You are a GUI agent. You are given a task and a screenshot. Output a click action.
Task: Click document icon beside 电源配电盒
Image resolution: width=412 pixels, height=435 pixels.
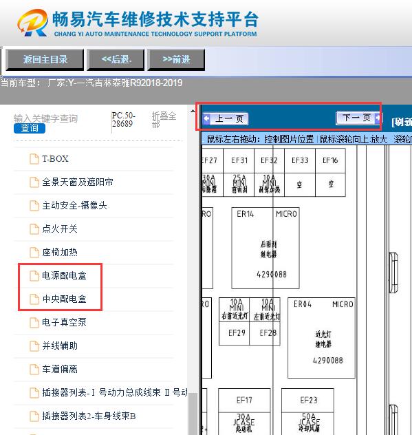pos(34,275)
